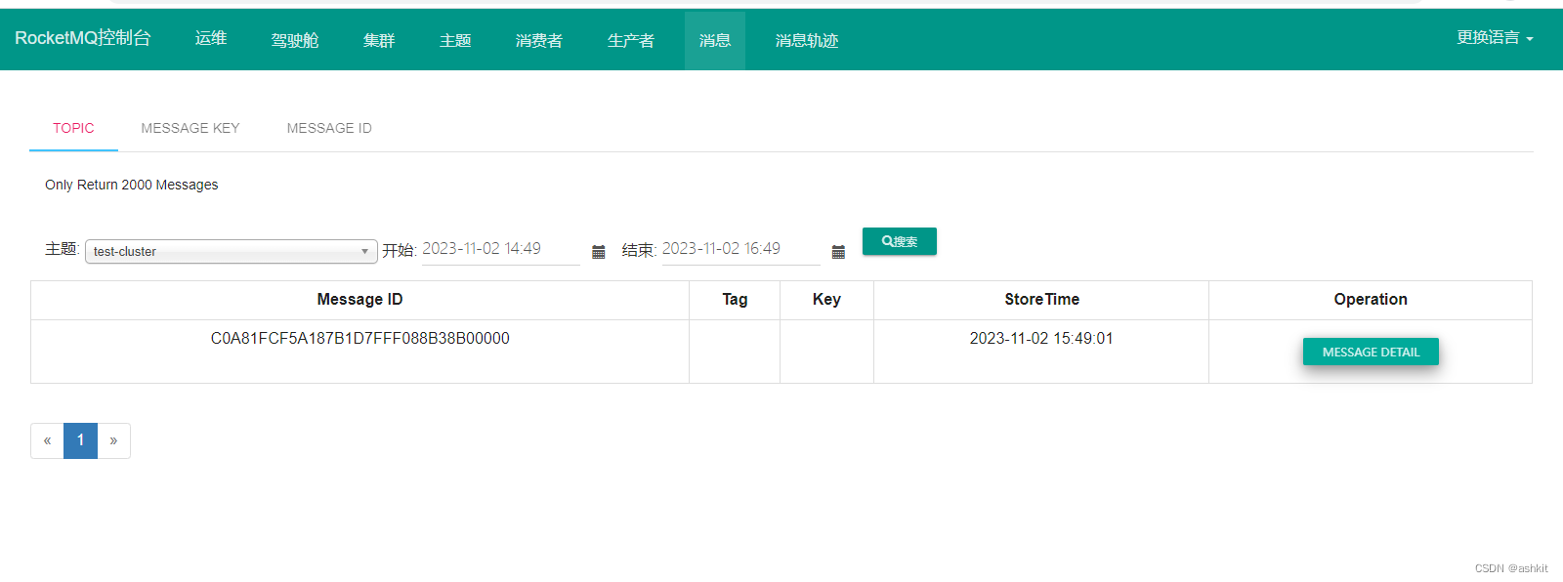Open the 消费者 consumer page
This screenshot has width=1563, height=582.
539,40
